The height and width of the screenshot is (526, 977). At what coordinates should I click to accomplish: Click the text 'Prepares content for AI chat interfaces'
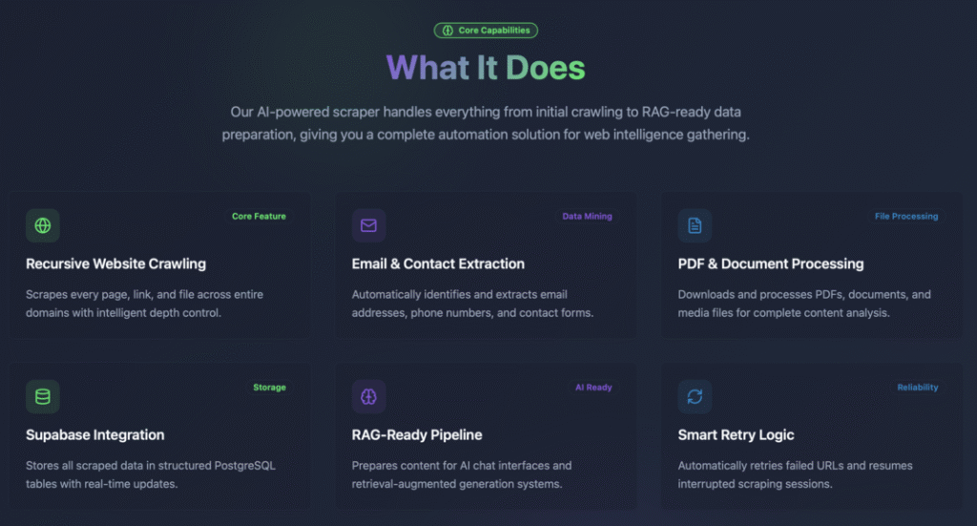click(450, 466)
